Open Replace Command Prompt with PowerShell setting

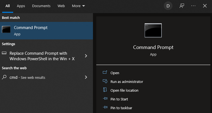tap(47, 56)
